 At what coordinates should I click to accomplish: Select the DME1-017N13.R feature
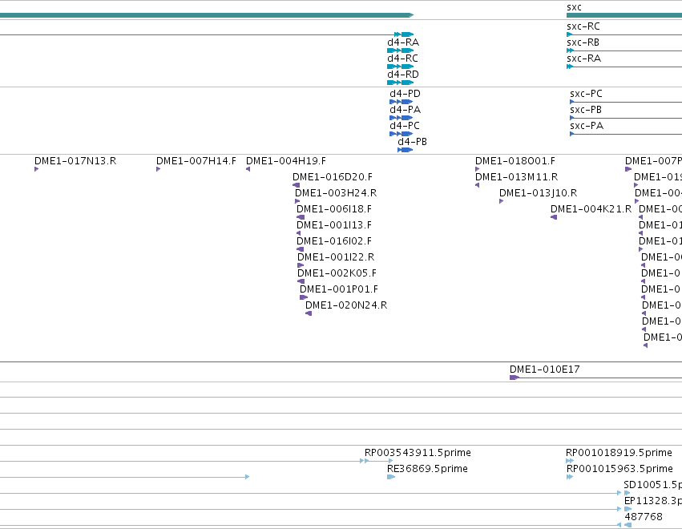tap(37, 169)
